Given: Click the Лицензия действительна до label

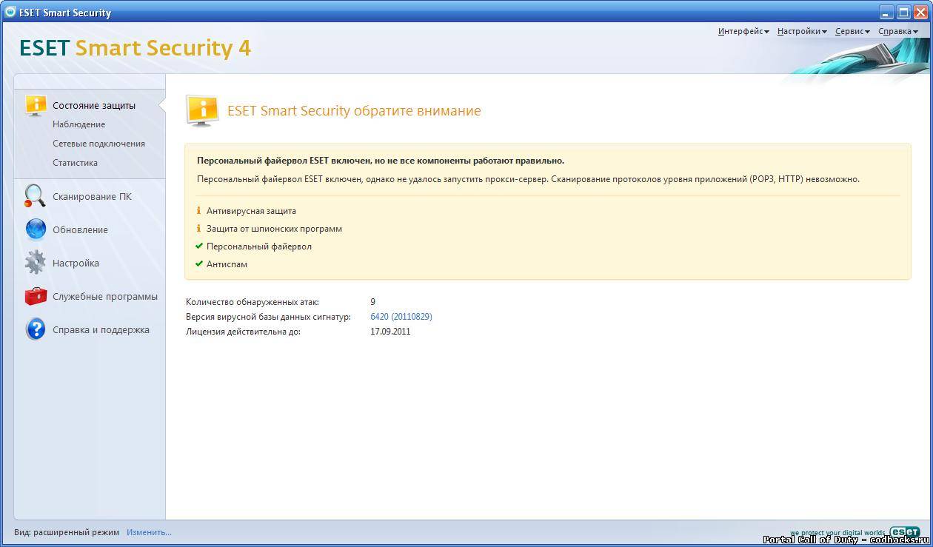Looking at the screenshot, I should (x=243, y=332).
